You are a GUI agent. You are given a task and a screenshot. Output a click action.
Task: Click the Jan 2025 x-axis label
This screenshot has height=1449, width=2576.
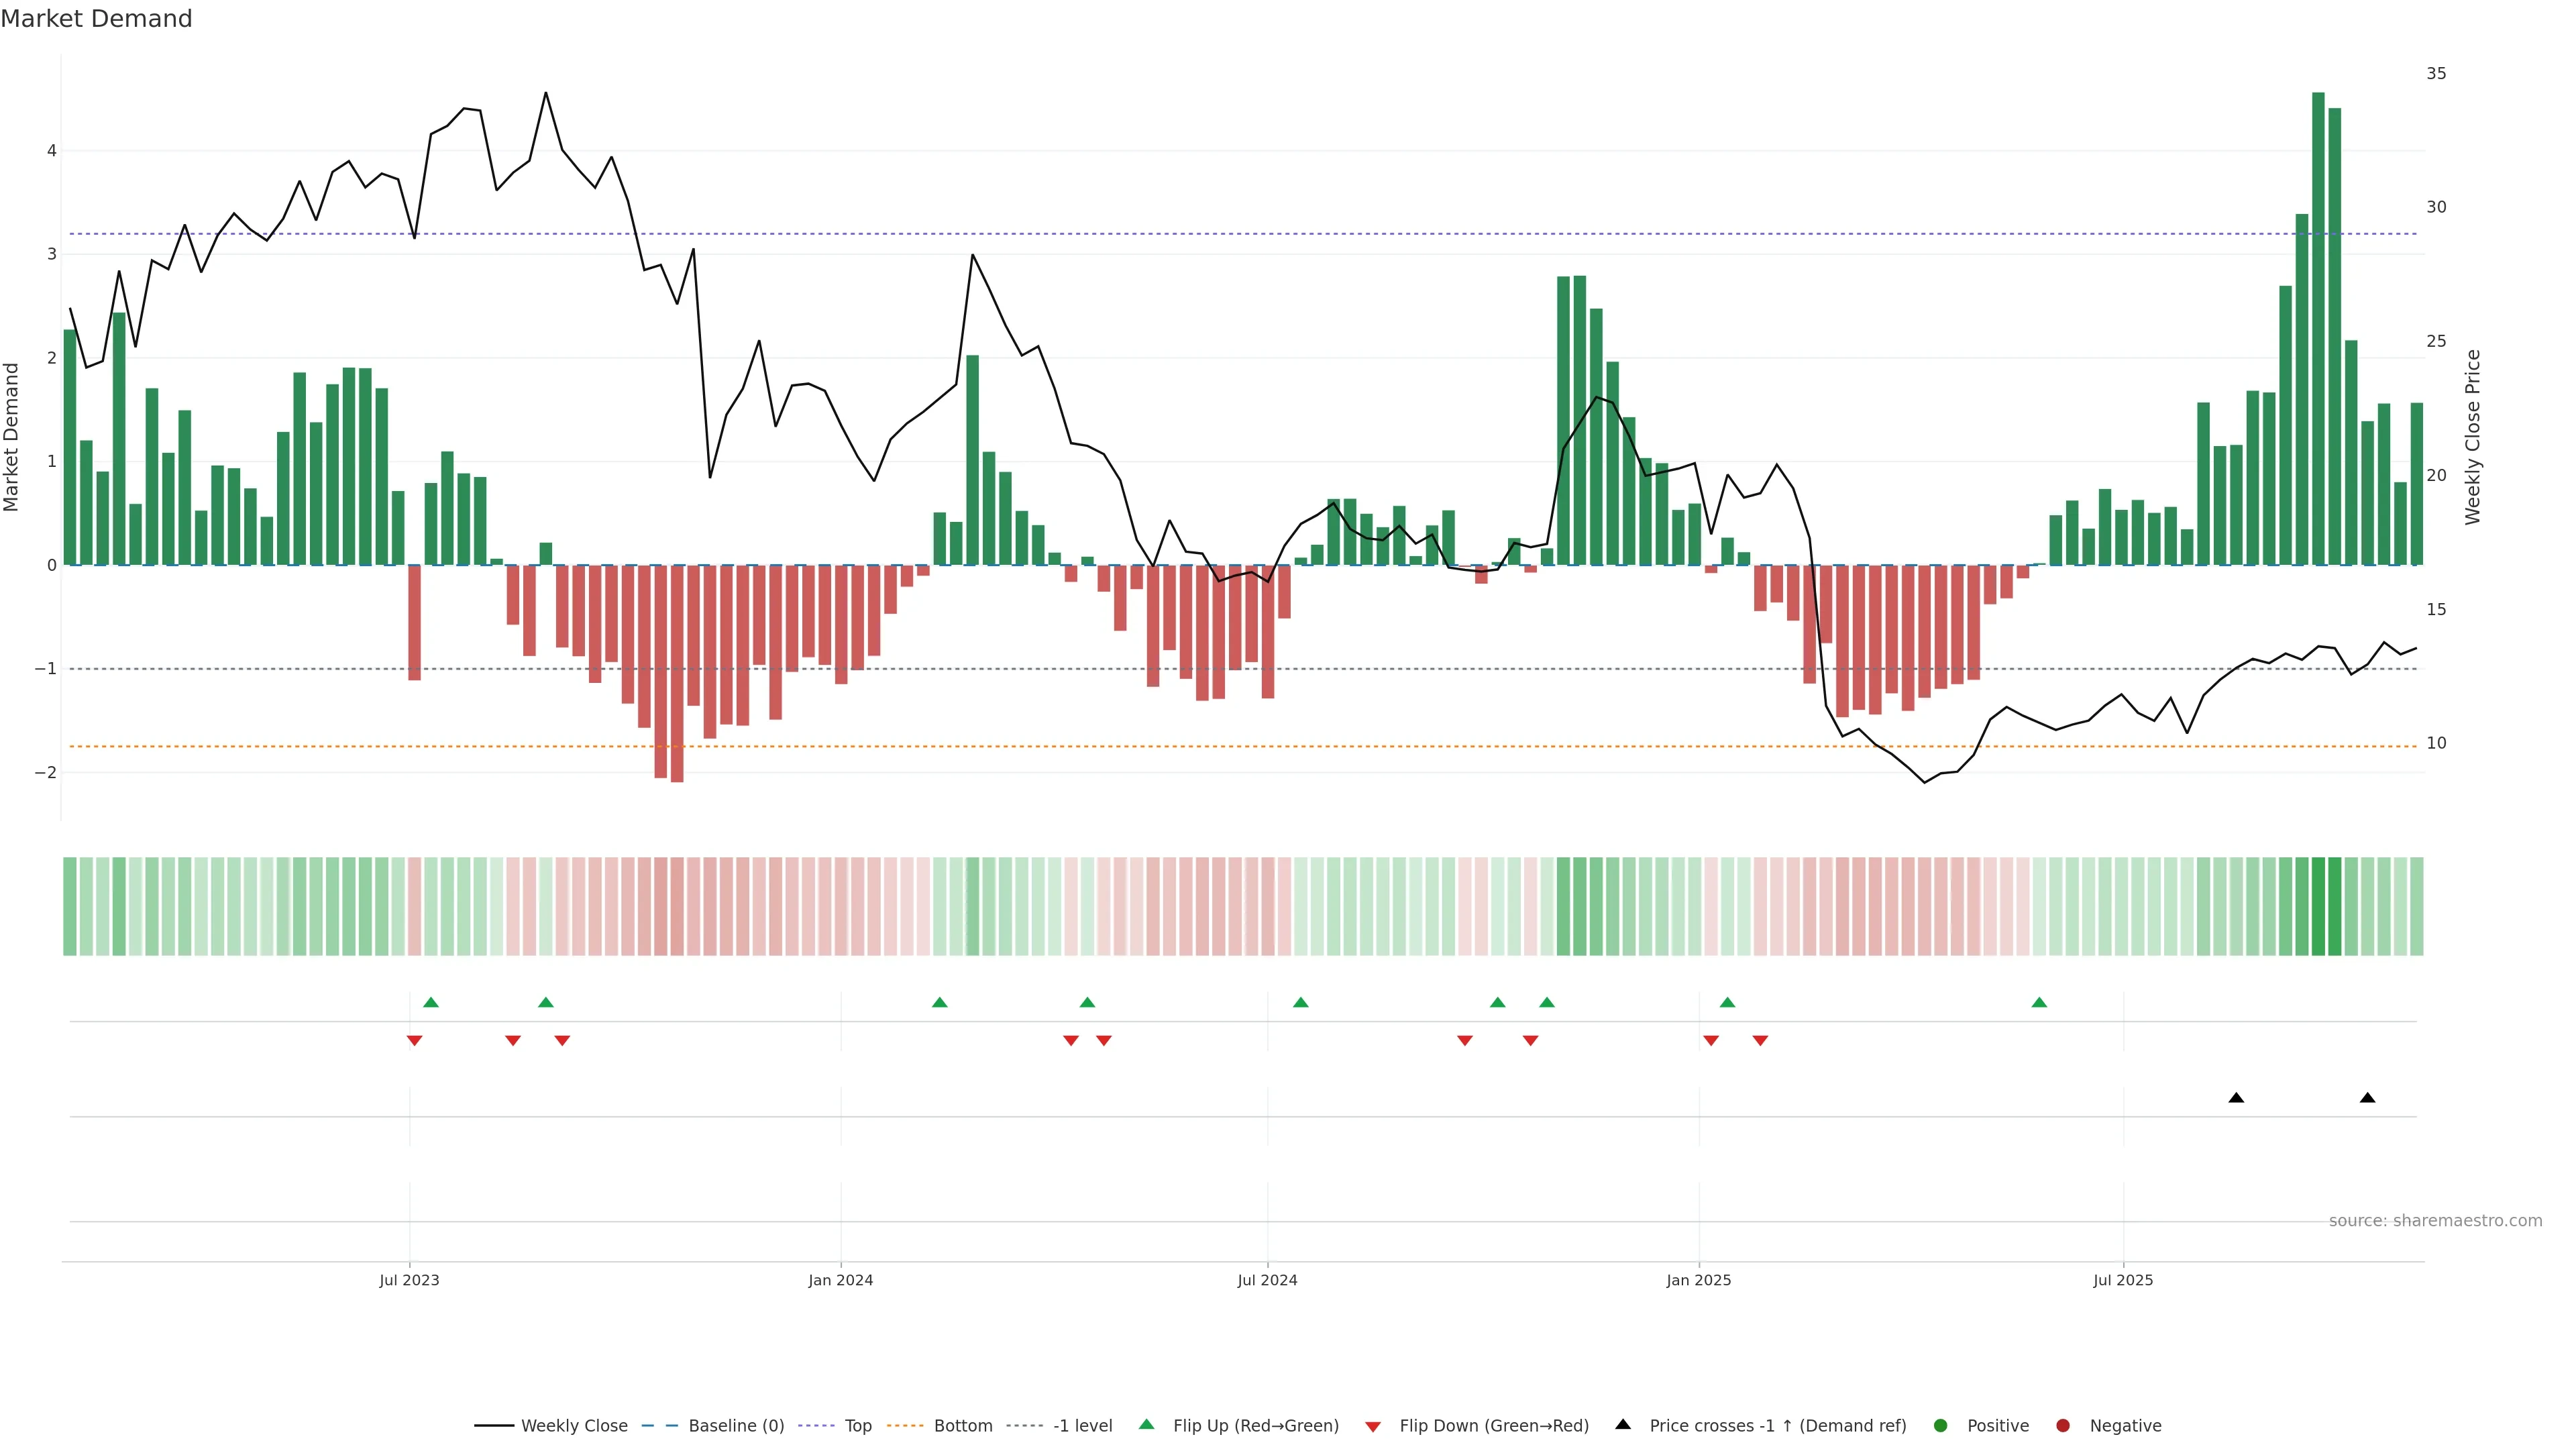[1698, 1280]
